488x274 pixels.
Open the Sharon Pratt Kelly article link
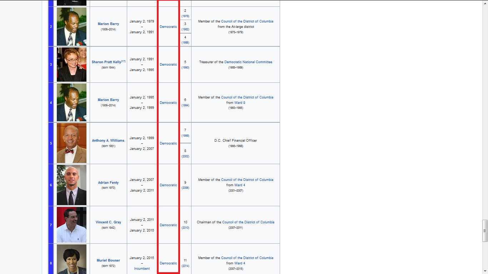[106, 62]
